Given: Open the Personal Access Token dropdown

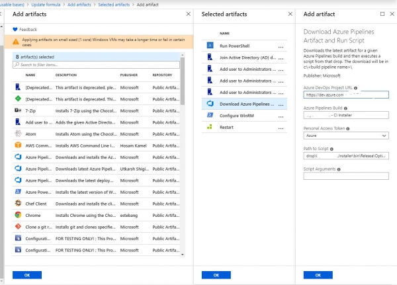Looking at the screenshot, I should (345, 136).
